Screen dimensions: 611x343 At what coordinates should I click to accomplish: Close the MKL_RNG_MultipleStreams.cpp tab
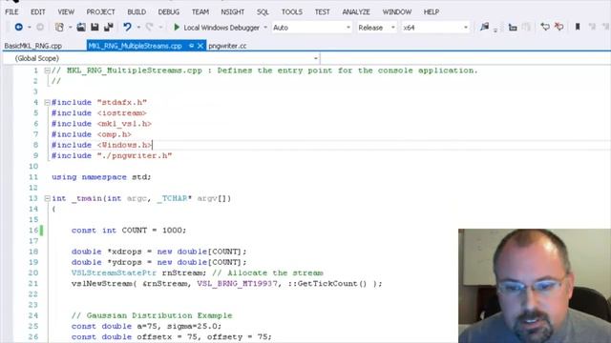click(x=200, y=46)
